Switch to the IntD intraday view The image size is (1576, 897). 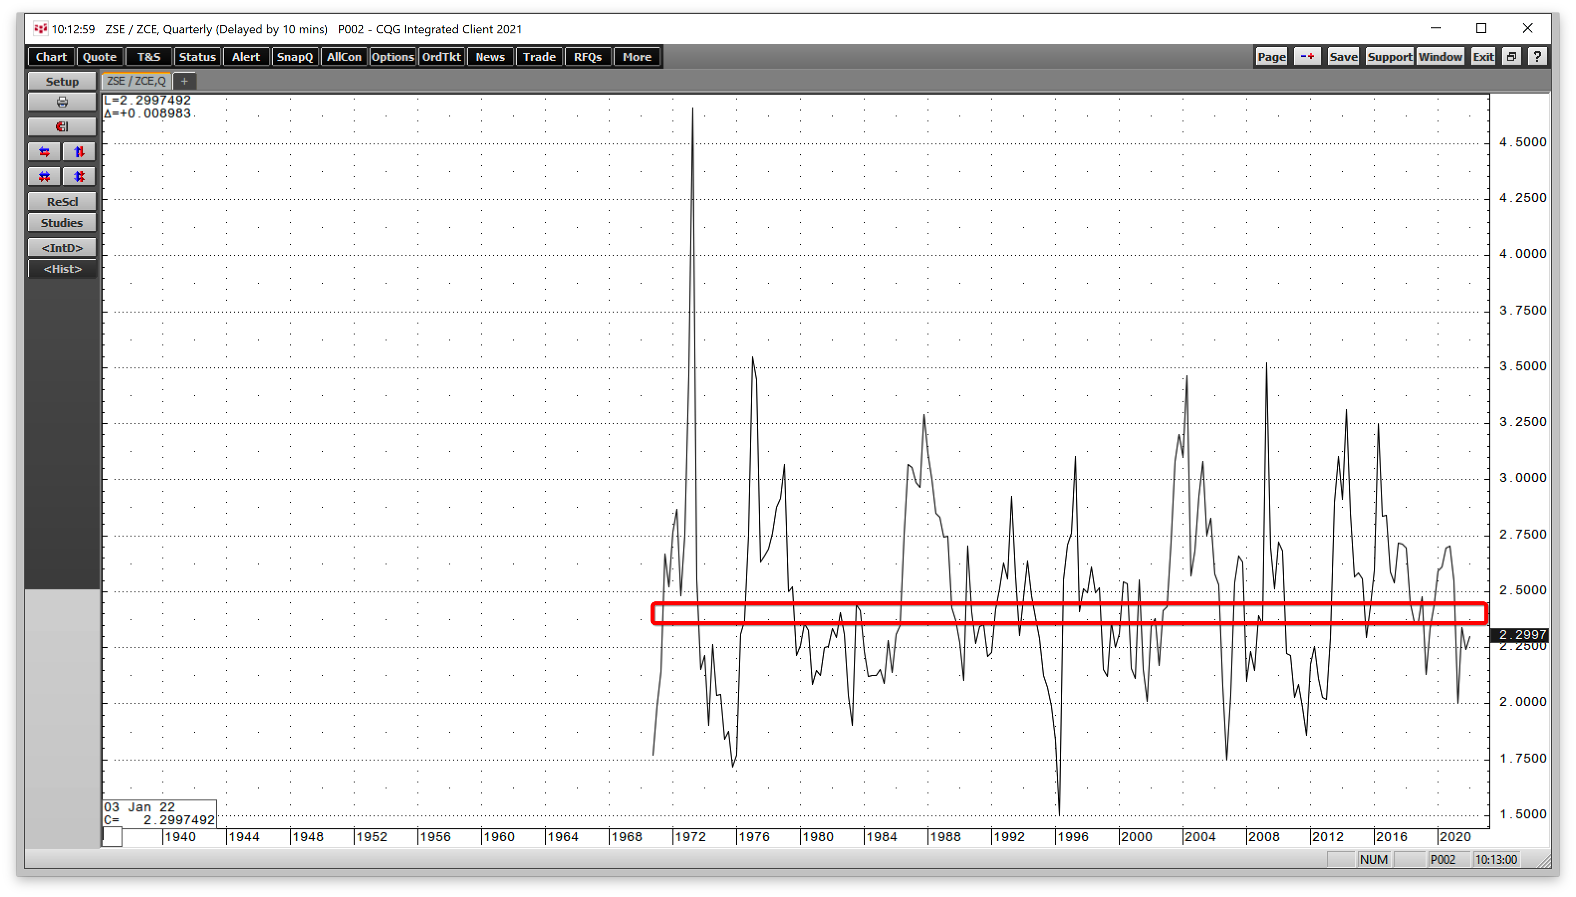[x=62, y=248]
